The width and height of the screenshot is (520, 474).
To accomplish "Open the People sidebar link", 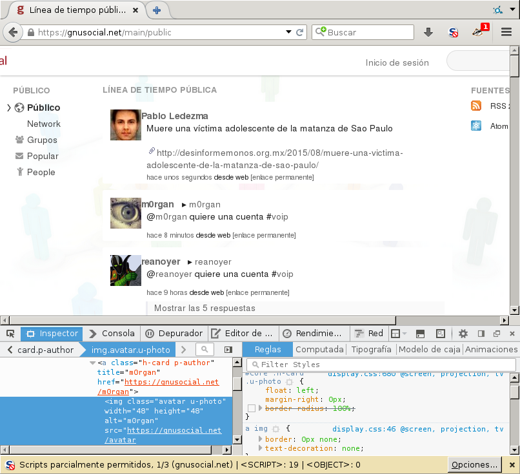I will (41, 172).
